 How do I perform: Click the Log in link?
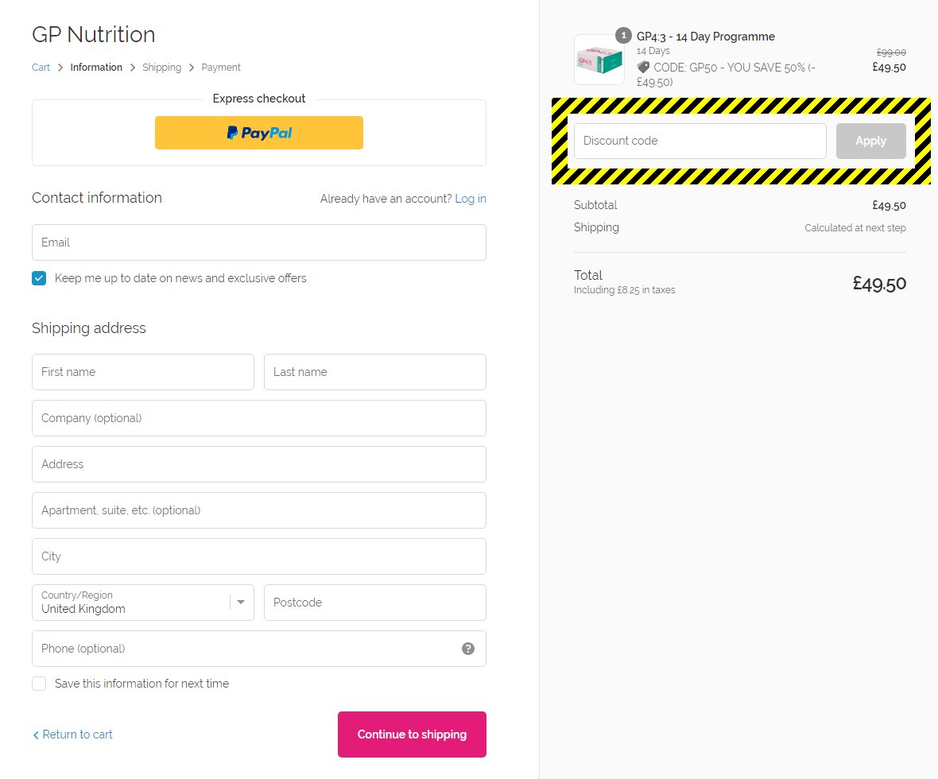(x=471, y=199)
